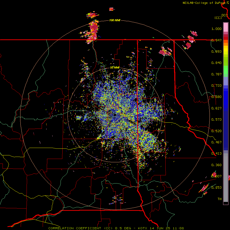230x230 pixels.
Task: Click the DCC label above the color scale
Action: (x=225, y=15)
